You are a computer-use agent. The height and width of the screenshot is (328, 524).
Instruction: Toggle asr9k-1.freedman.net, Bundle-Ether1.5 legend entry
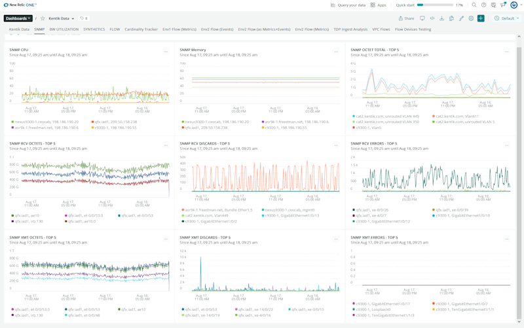click(219, 210)
